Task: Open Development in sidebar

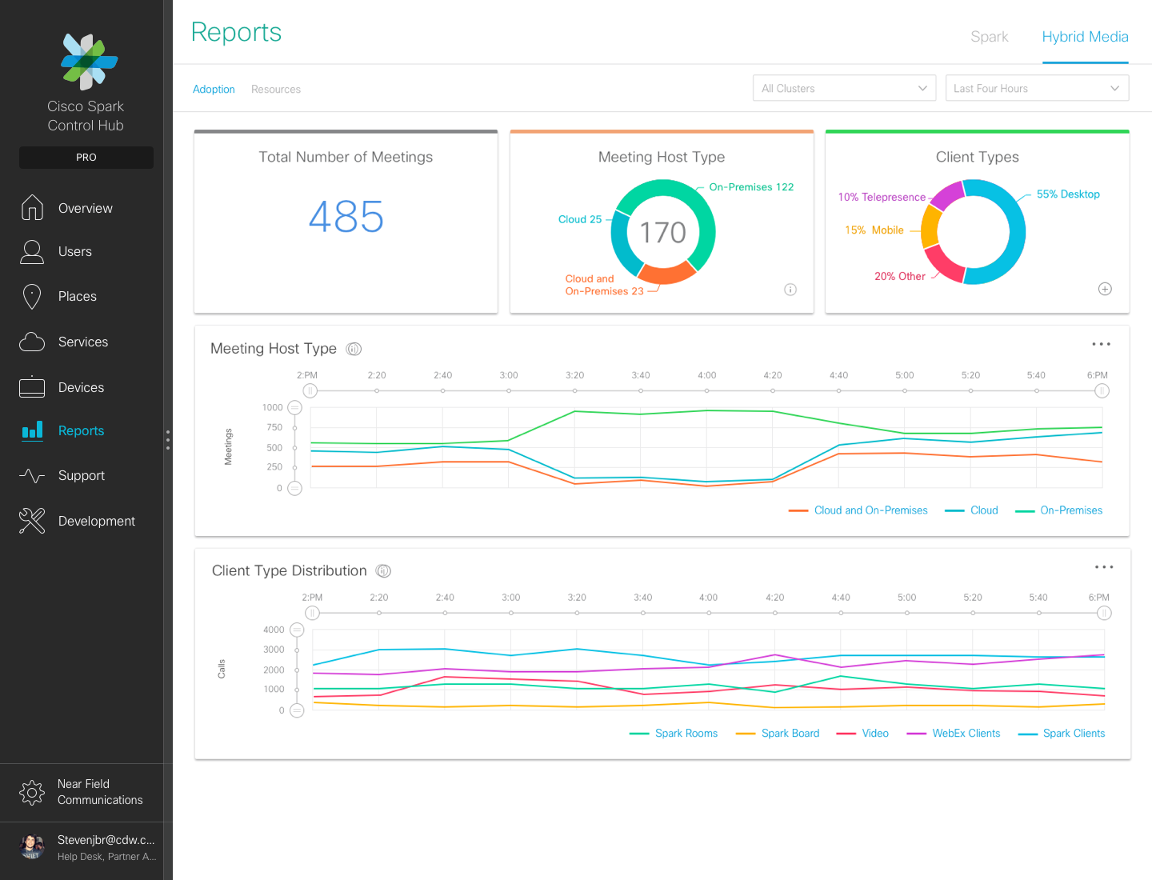Action: click(97, 522)
